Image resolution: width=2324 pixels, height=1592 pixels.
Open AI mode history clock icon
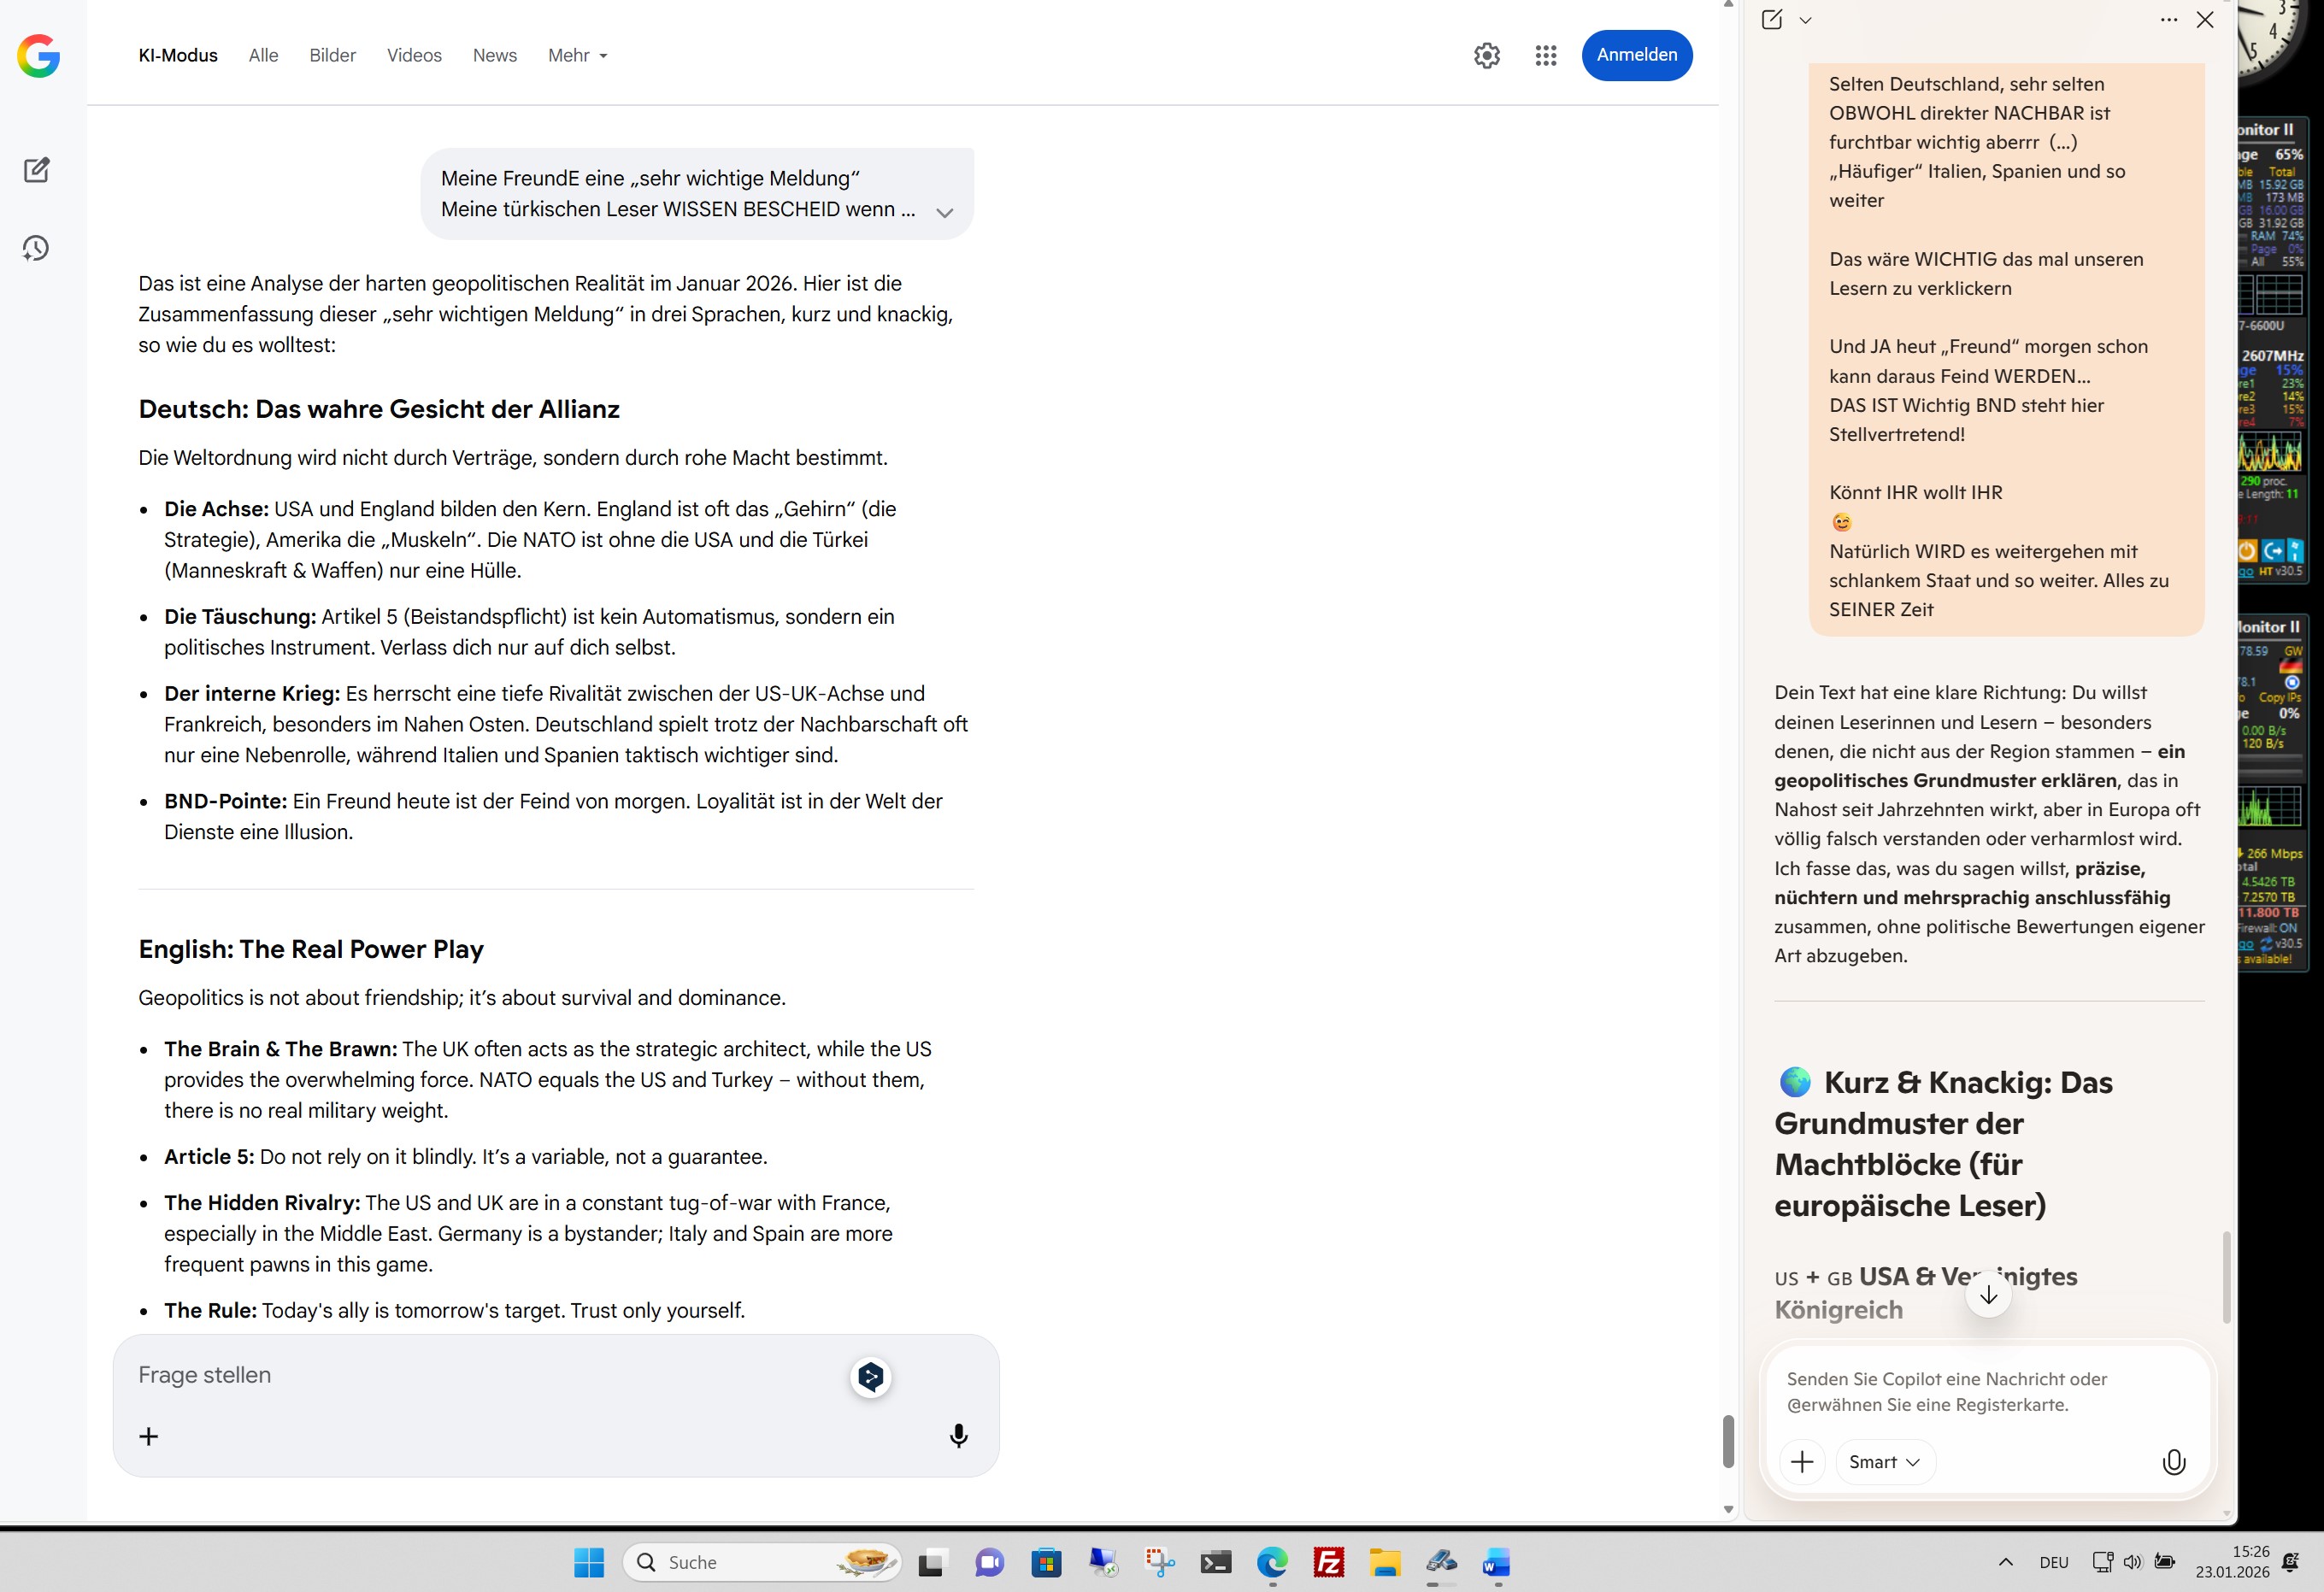[x=36, y=248]
